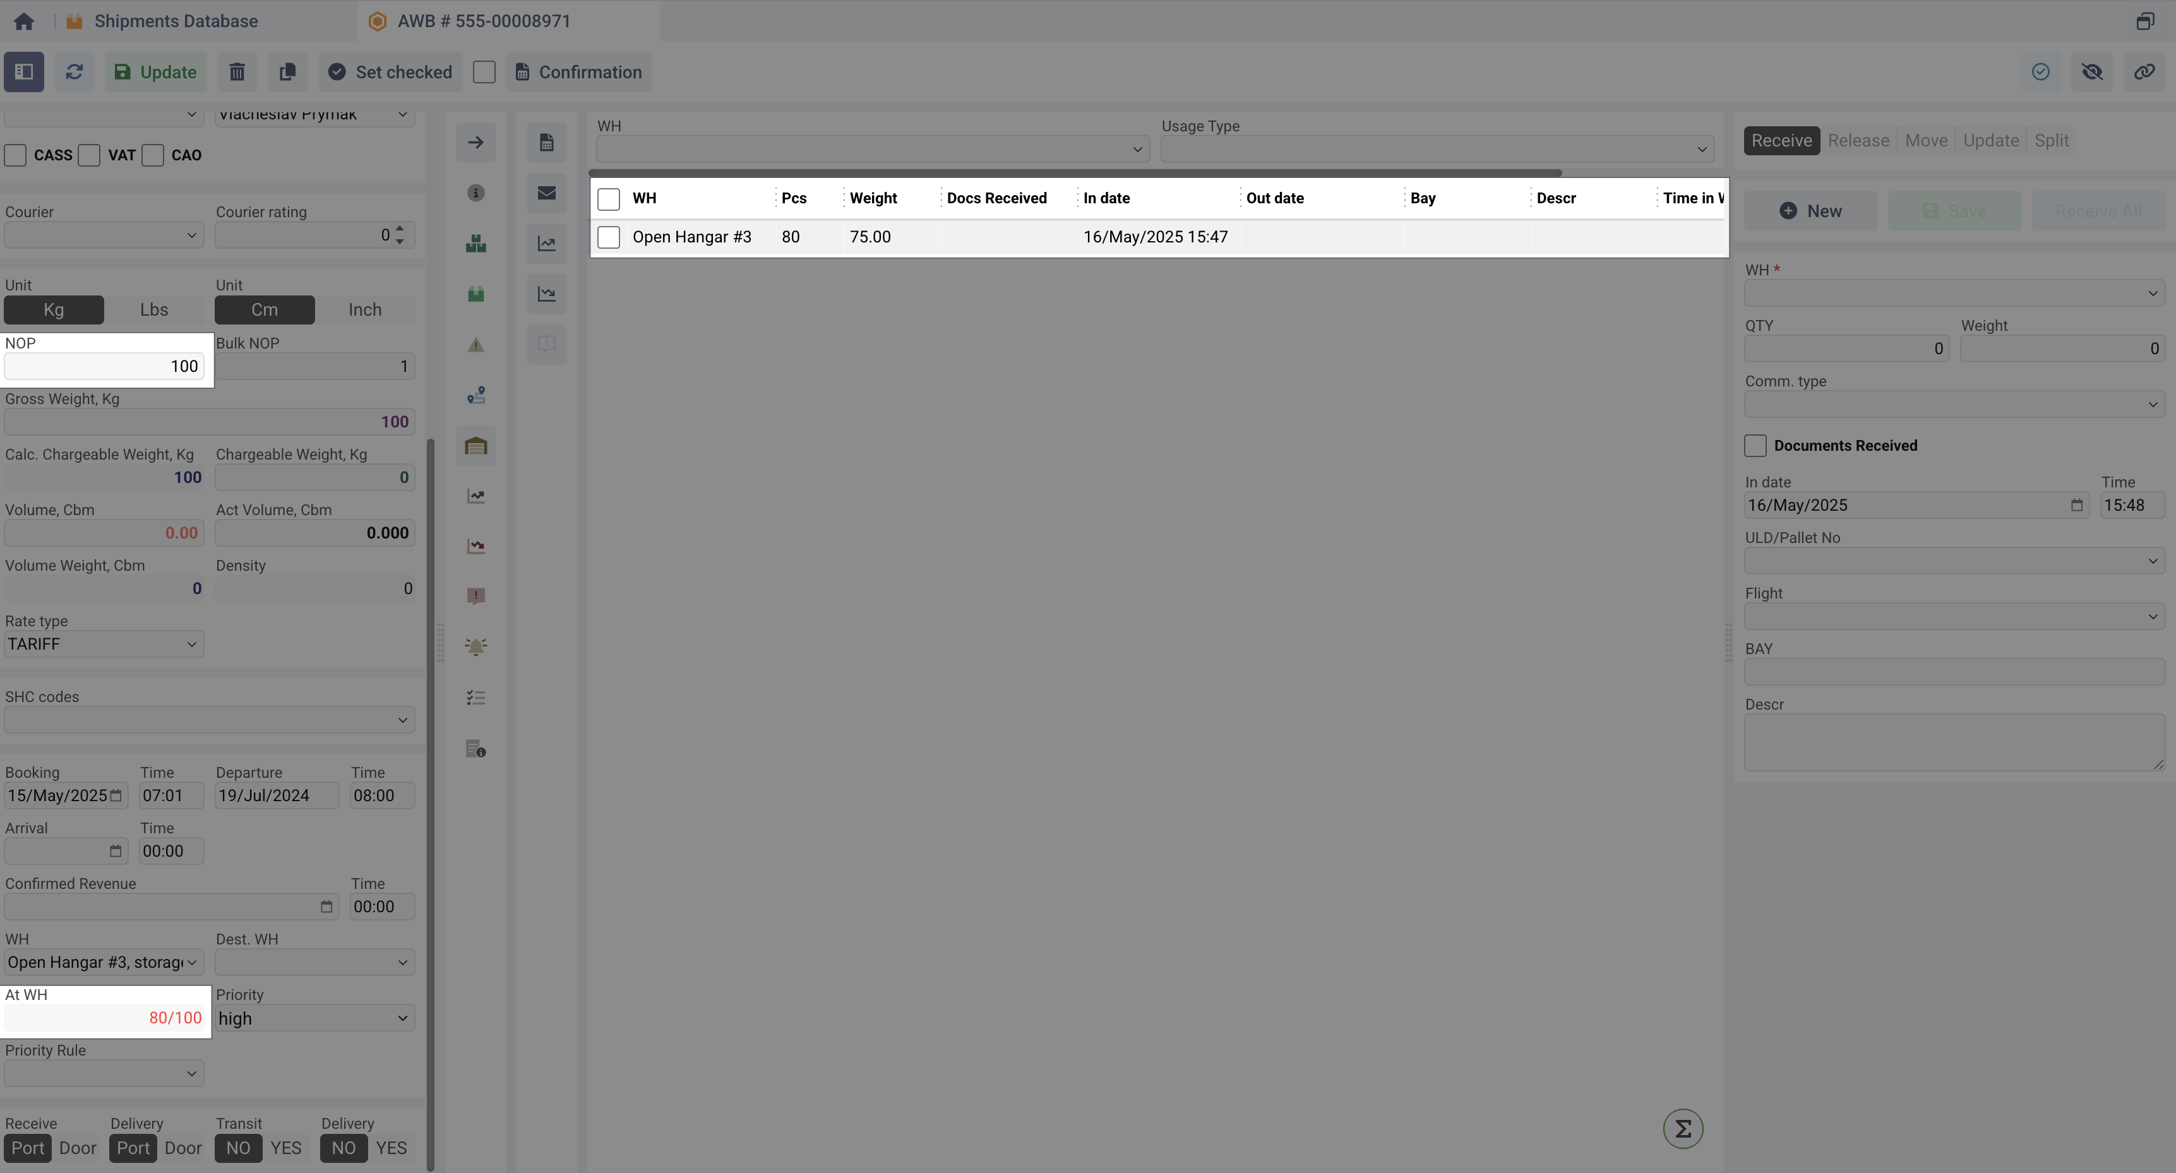Click the sigma totals button

tap(1683, 1128)
